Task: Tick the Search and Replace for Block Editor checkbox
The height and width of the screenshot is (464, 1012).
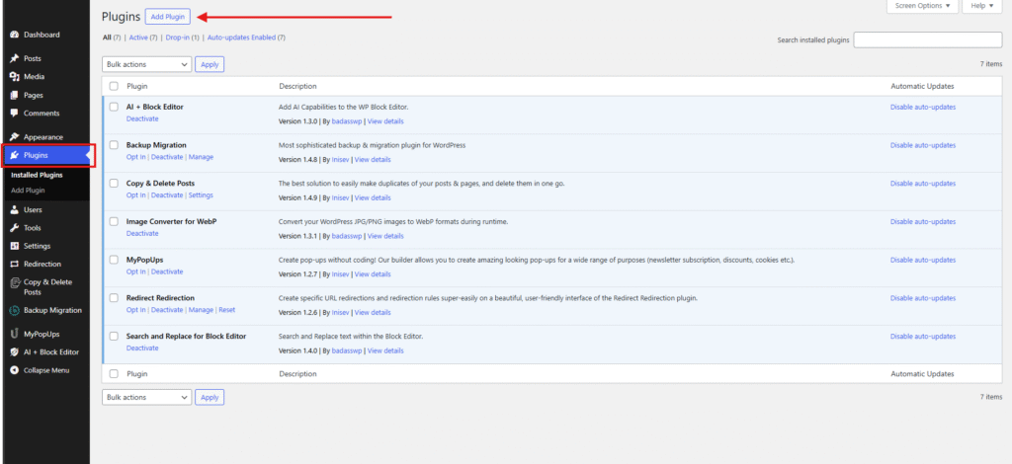Action: 114,337
